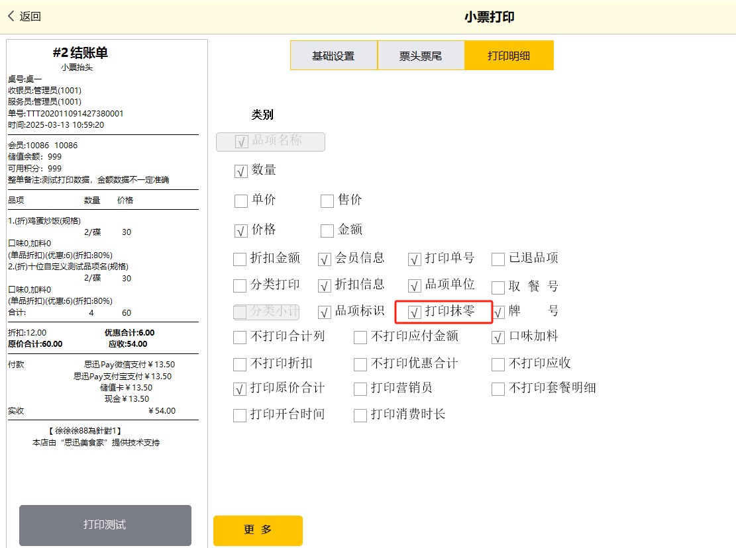Uncheck the 数量 checkbox
The height and width of the screenshot is (548, 736).
click(x=241, y=171)
